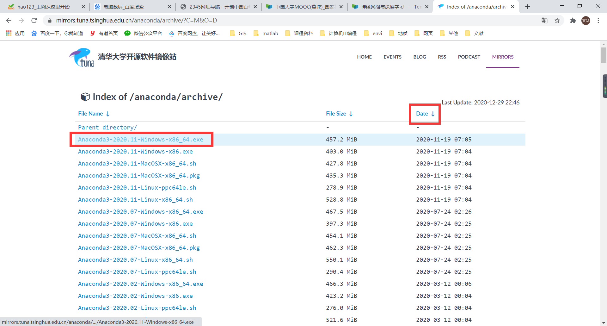Download Anaconda3-2020.11-Linux-ppc64le.sh

(137, 188)
